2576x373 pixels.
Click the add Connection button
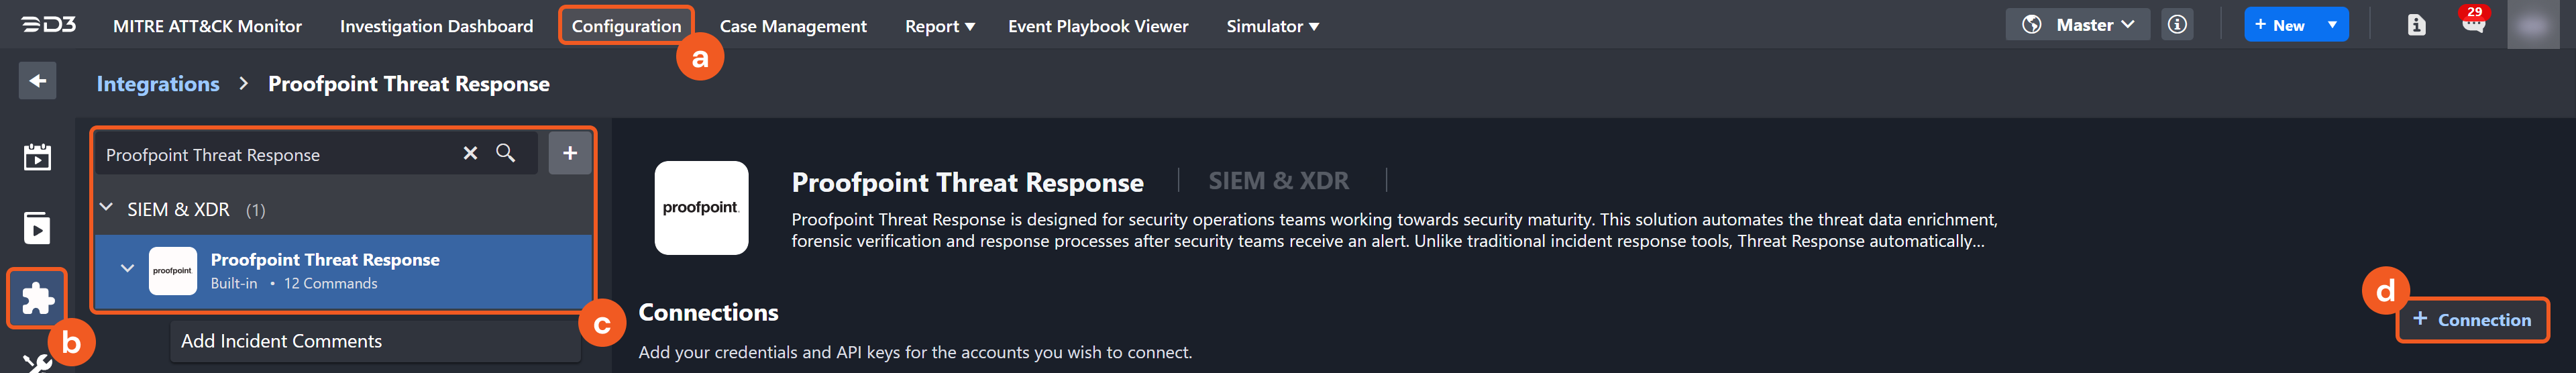pyautogui.click(x=2471, y=320)
